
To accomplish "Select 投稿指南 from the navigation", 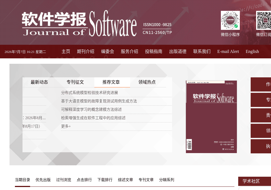I will [154, 51].
